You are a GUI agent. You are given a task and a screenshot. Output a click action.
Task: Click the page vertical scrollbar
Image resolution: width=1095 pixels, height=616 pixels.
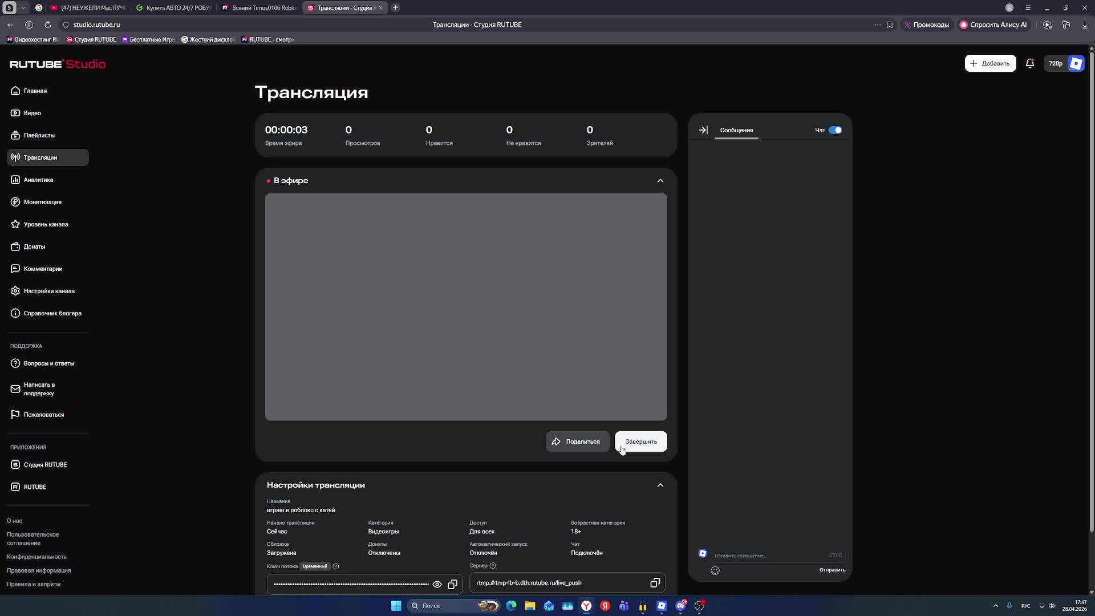tap(1091, 285)
